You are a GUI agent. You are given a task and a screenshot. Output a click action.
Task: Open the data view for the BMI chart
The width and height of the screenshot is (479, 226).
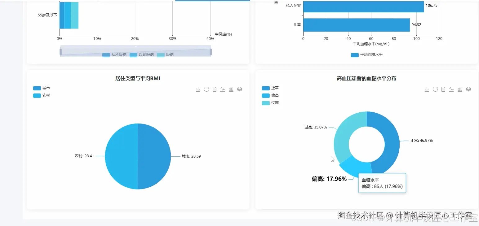pyautogui.click(x=214, y=89)
